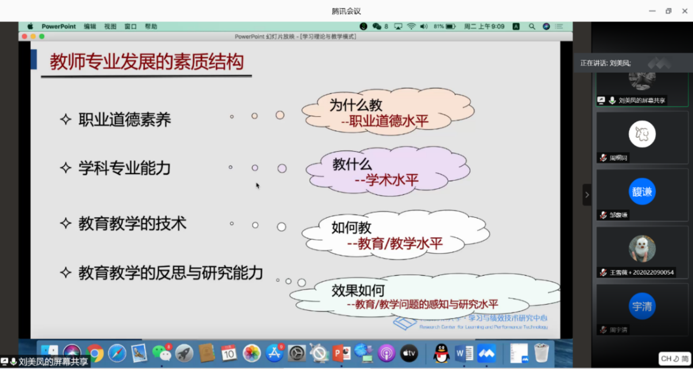Click the CH input method indicator
This screenshot has height=369, width=693.
(674, 358)
